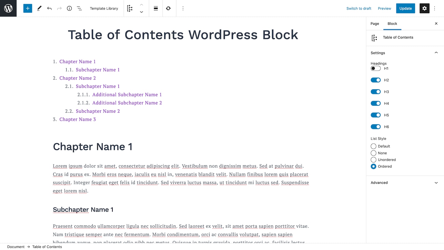Open the editor options three-dot menu
The height and width of the screenshot is (250, 444).
click(x=435, y=8)
